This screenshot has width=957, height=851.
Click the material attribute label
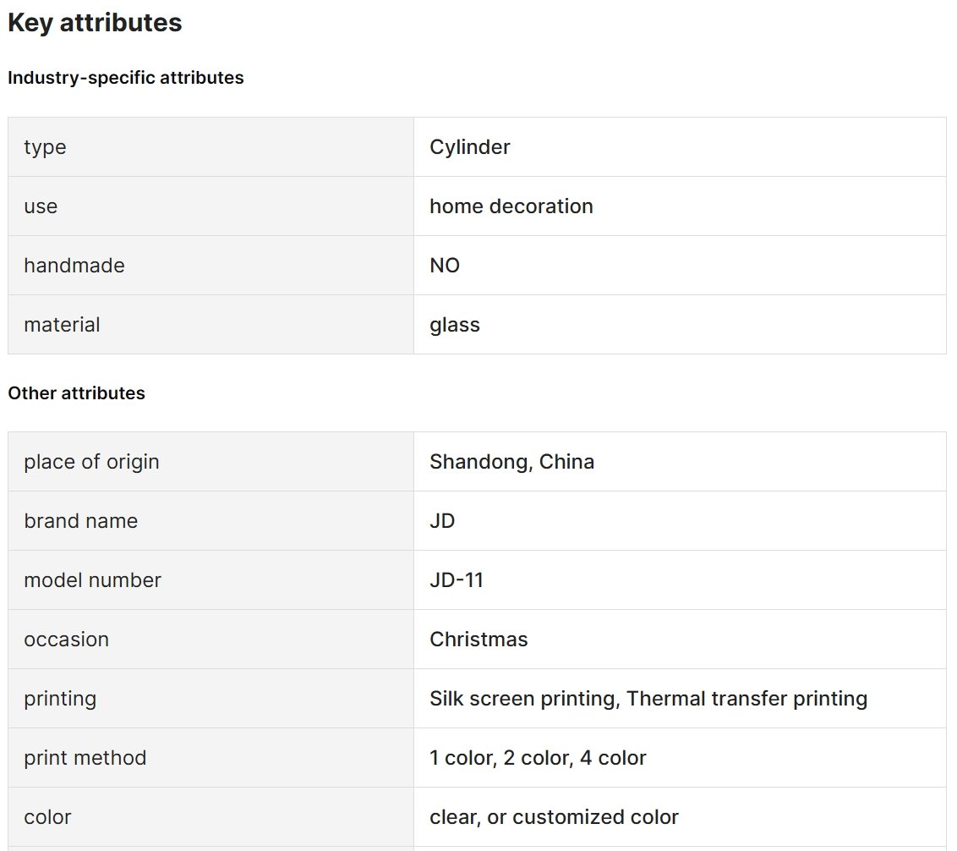(x=63, y=324)
